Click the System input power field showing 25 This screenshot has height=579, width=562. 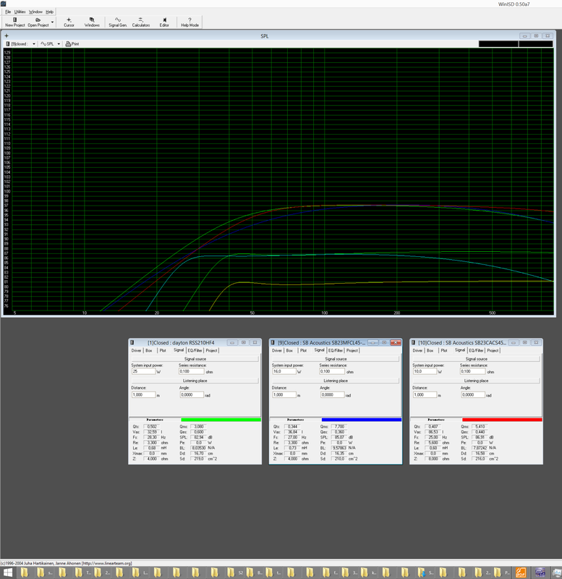point(143,371)
